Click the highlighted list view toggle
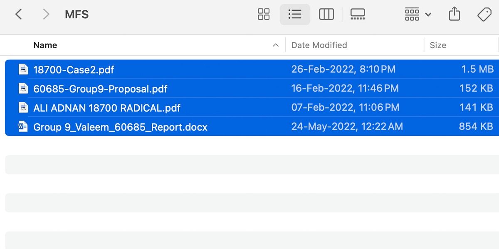 295,14
